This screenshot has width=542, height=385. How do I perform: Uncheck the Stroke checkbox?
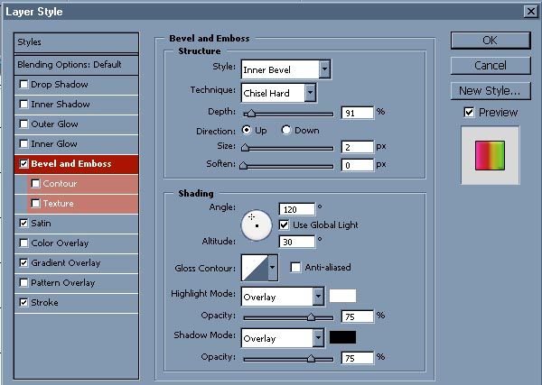(23, 303)
